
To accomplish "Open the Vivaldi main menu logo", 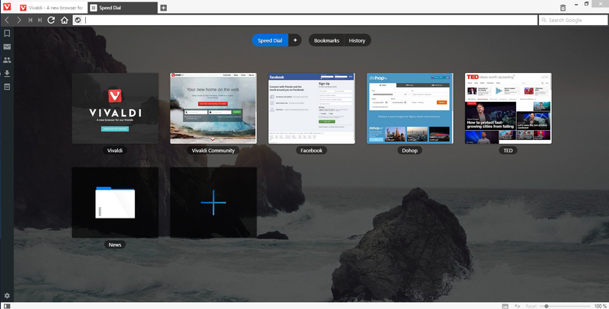I will click(x=7, y=7).
